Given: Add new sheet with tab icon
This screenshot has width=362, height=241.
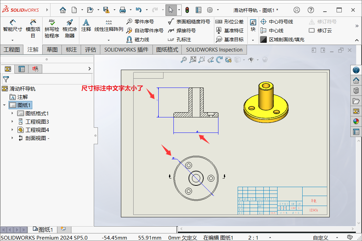Looking at the screenshot, I should (x=64, y=229).
